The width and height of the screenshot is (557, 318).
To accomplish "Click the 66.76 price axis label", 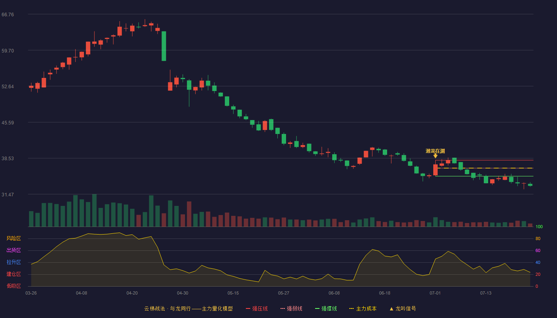I will [8, 15].
